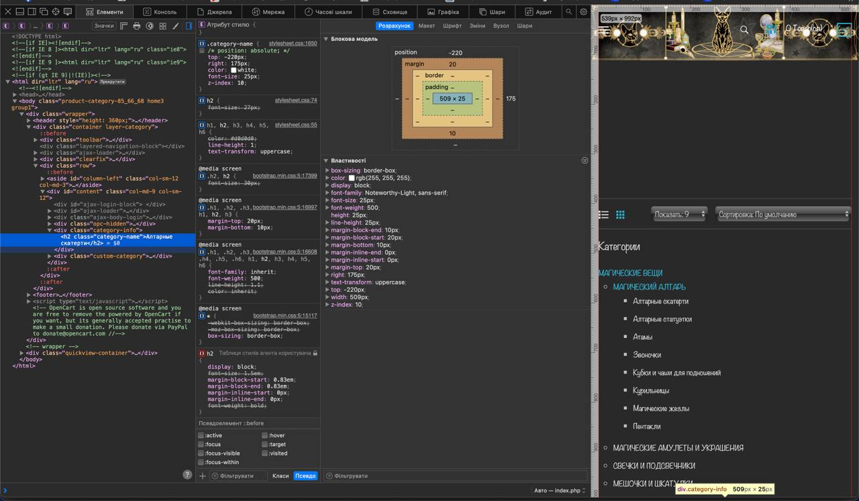This screenshot has width=859, height=501.
Task: Open the stylesheet.css:1650 source link
Action: coord(293,44)
